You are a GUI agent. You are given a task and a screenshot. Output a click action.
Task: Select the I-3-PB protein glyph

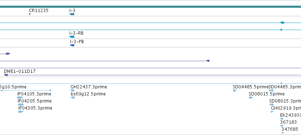72,45
